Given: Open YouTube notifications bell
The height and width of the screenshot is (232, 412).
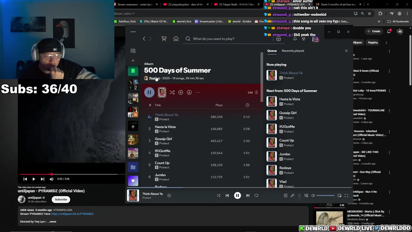Looking at the screenshot, I should point(389,31).
